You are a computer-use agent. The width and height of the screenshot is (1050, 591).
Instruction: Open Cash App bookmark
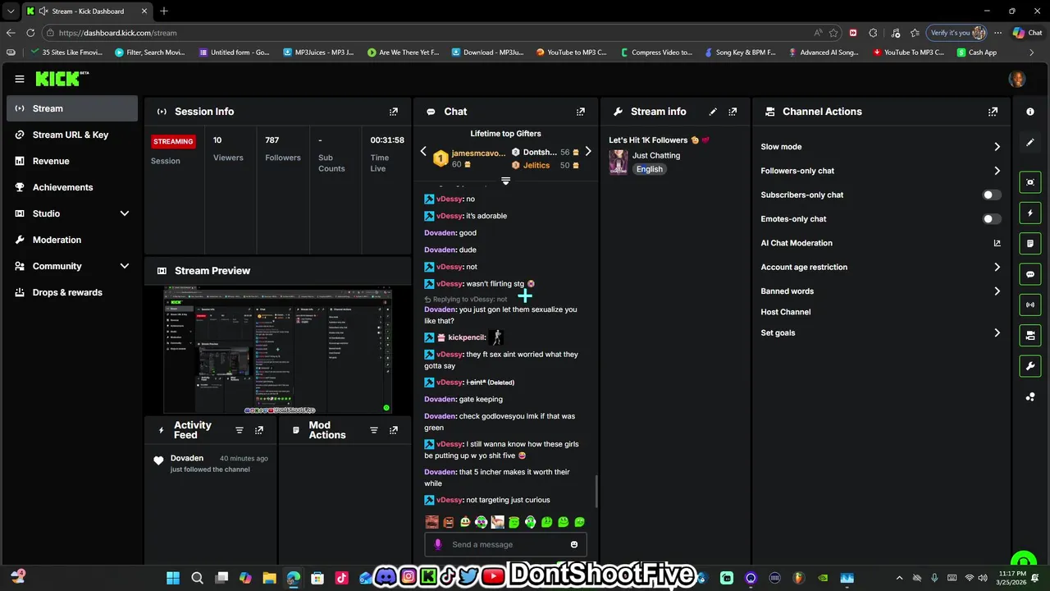click(x=977, y=53)
